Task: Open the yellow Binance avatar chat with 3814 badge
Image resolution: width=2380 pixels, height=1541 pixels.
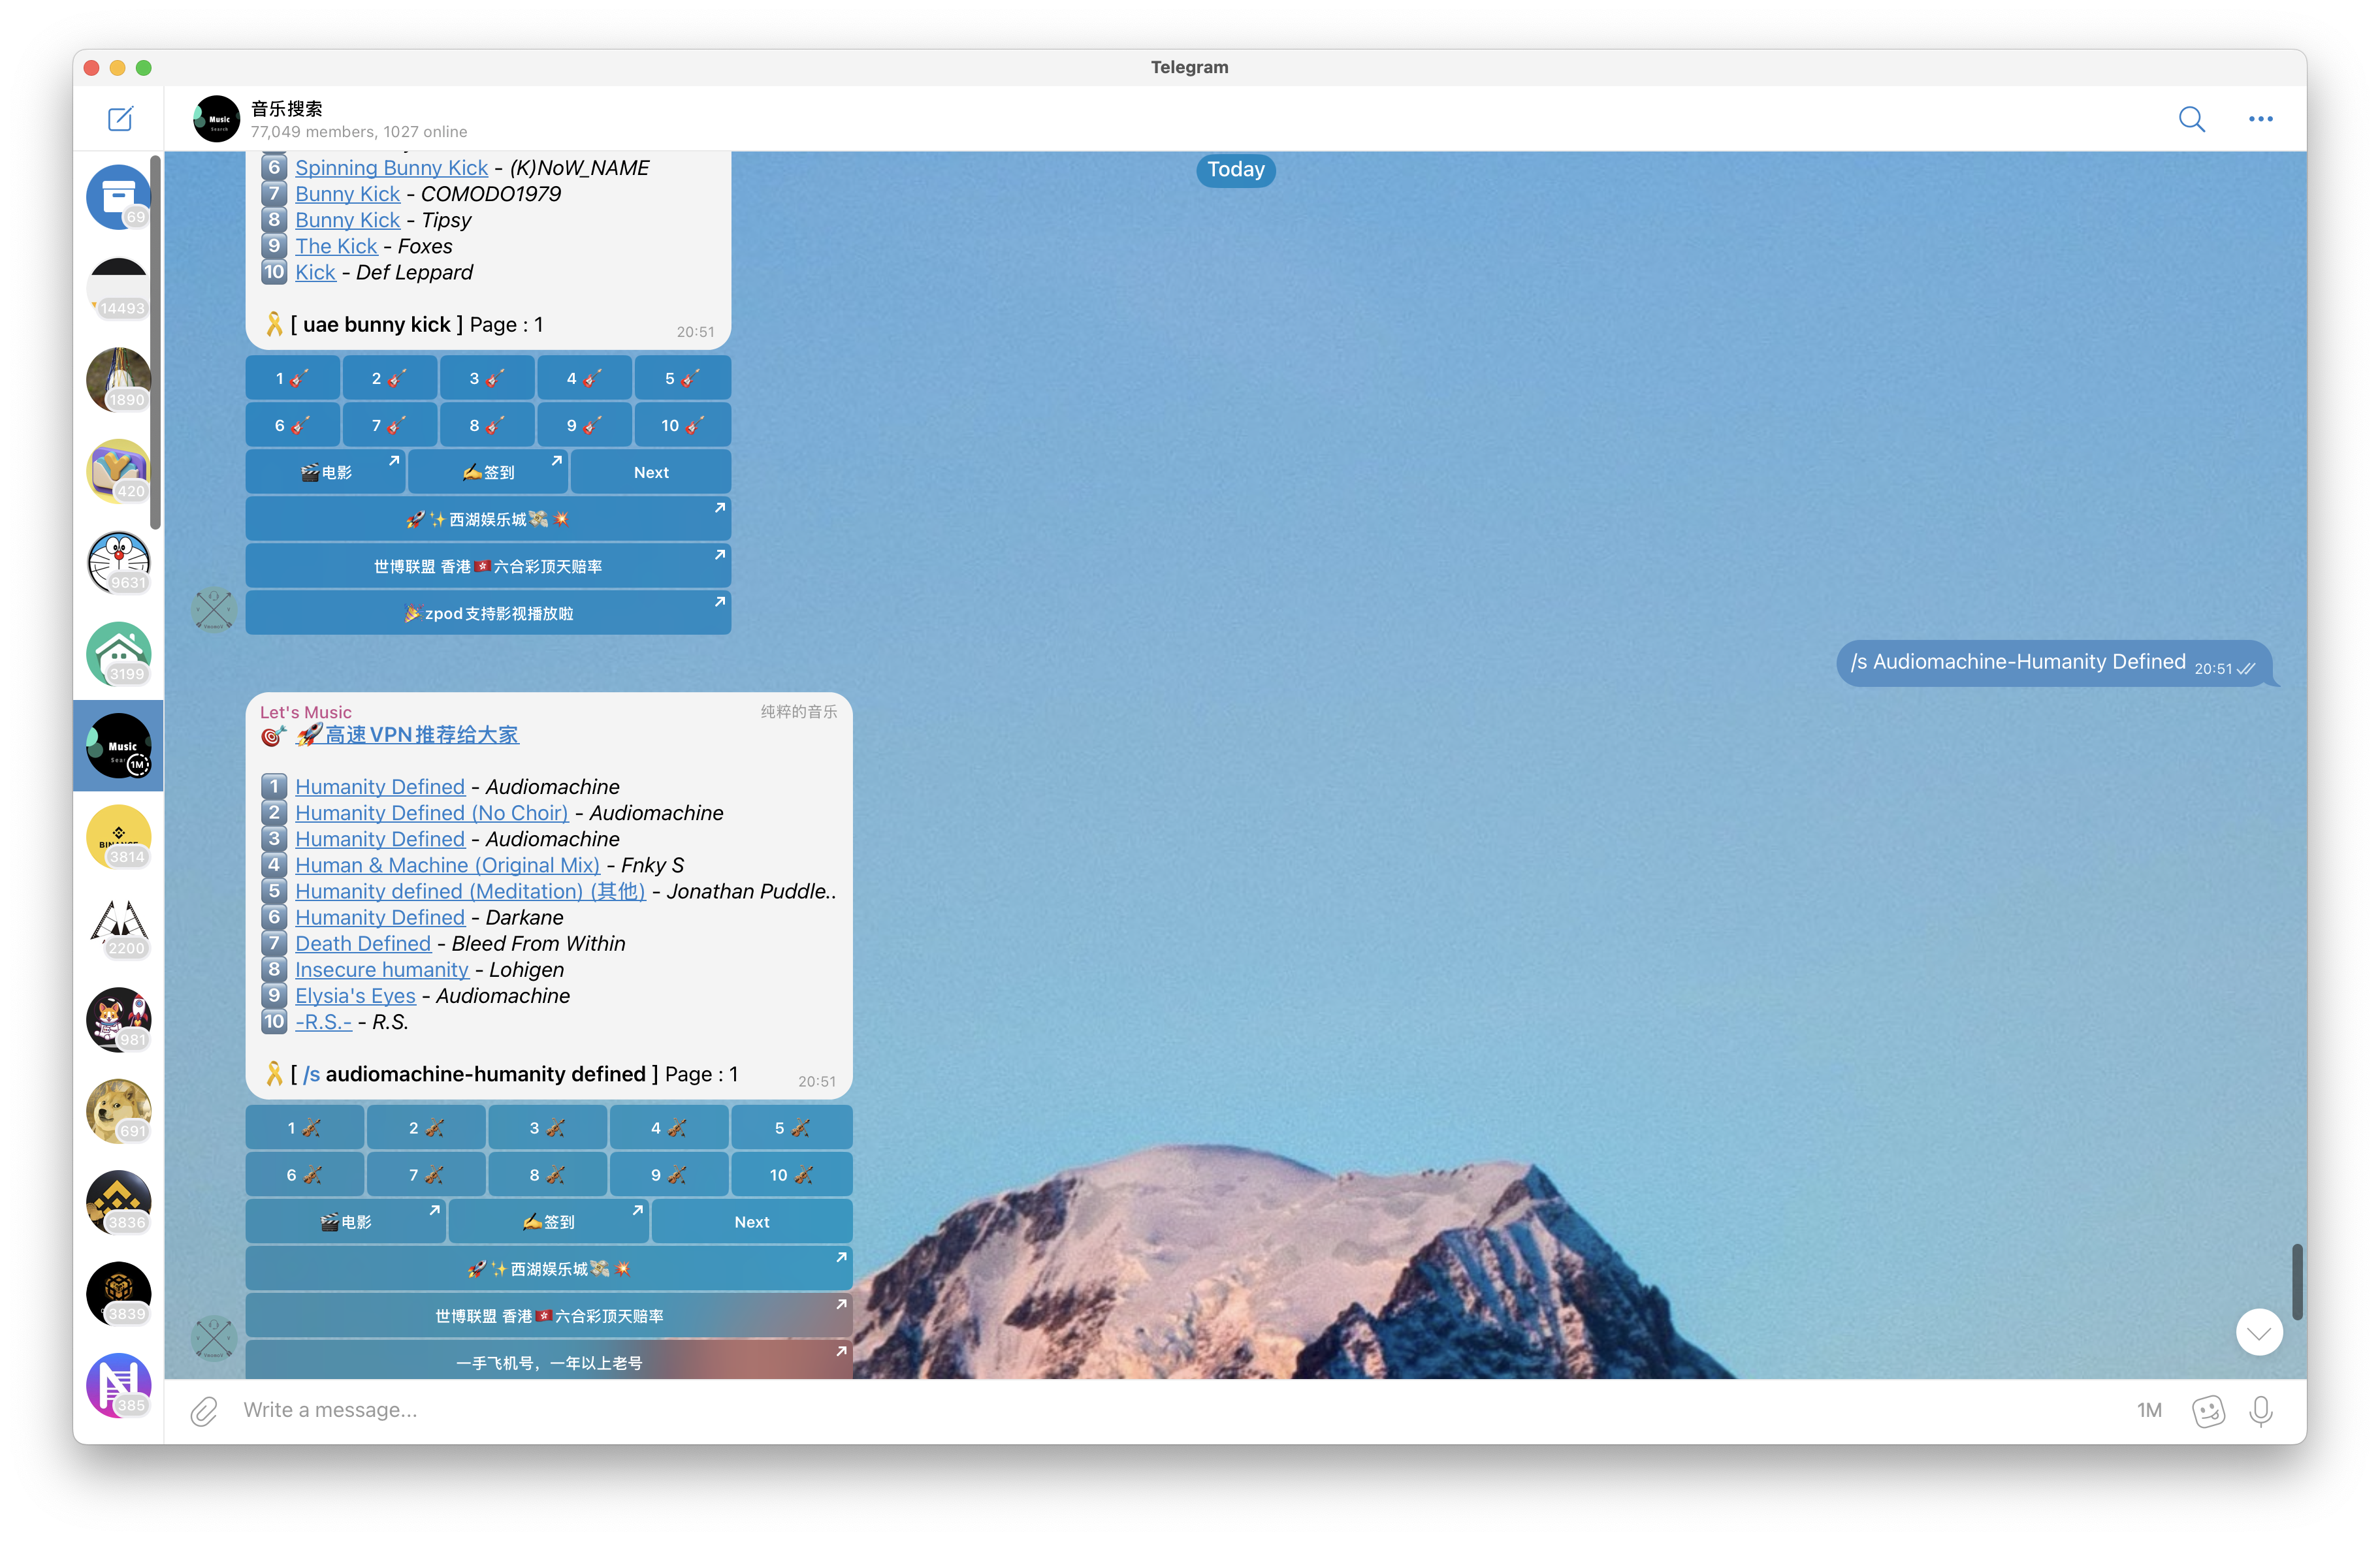Action: [x=118, y=837]
